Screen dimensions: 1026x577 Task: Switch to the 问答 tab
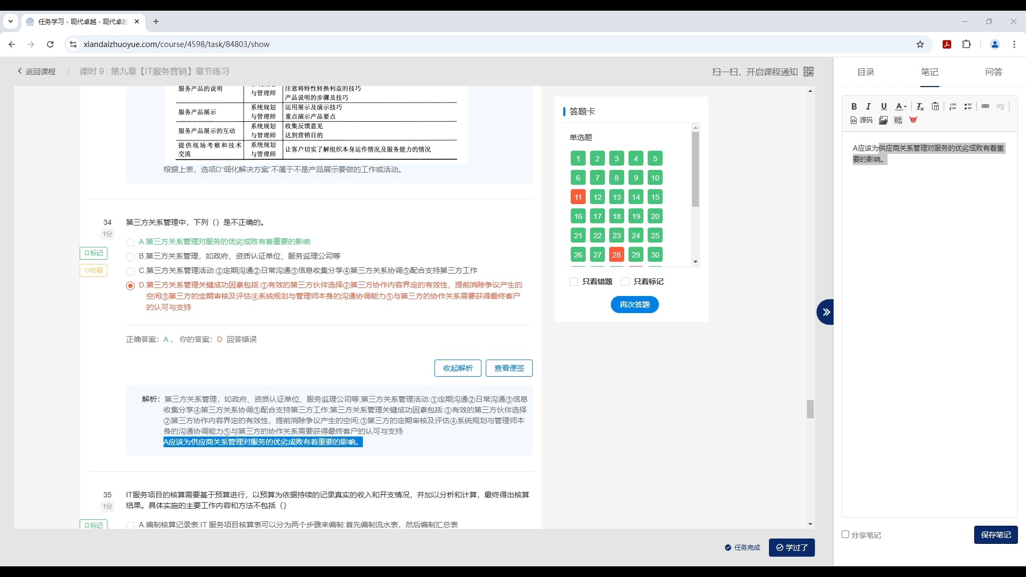click(994, 72)
